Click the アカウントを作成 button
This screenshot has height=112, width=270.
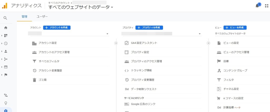coord(57,27)
